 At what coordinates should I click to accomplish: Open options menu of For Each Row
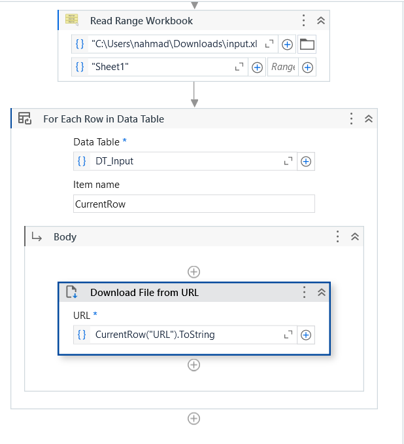click(x=351, y=119)
